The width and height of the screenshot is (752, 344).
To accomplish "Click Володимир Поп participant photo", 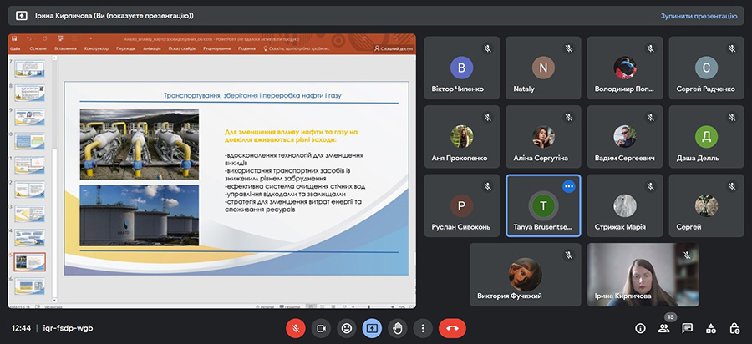I will point(625,68).
